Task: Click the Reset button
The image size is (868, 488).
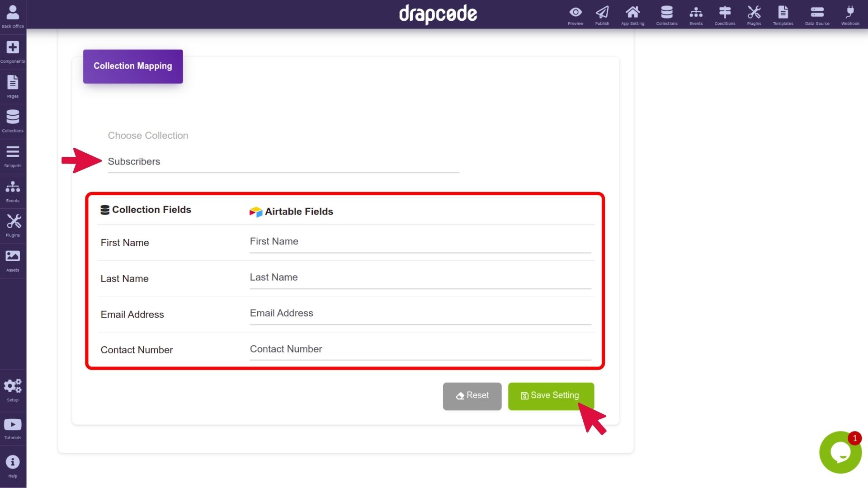Action: coord(472,396)
